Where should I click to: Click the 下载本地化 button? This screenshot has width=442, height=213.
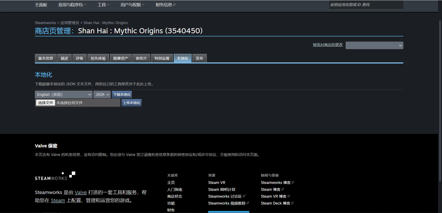click(122, 94)
